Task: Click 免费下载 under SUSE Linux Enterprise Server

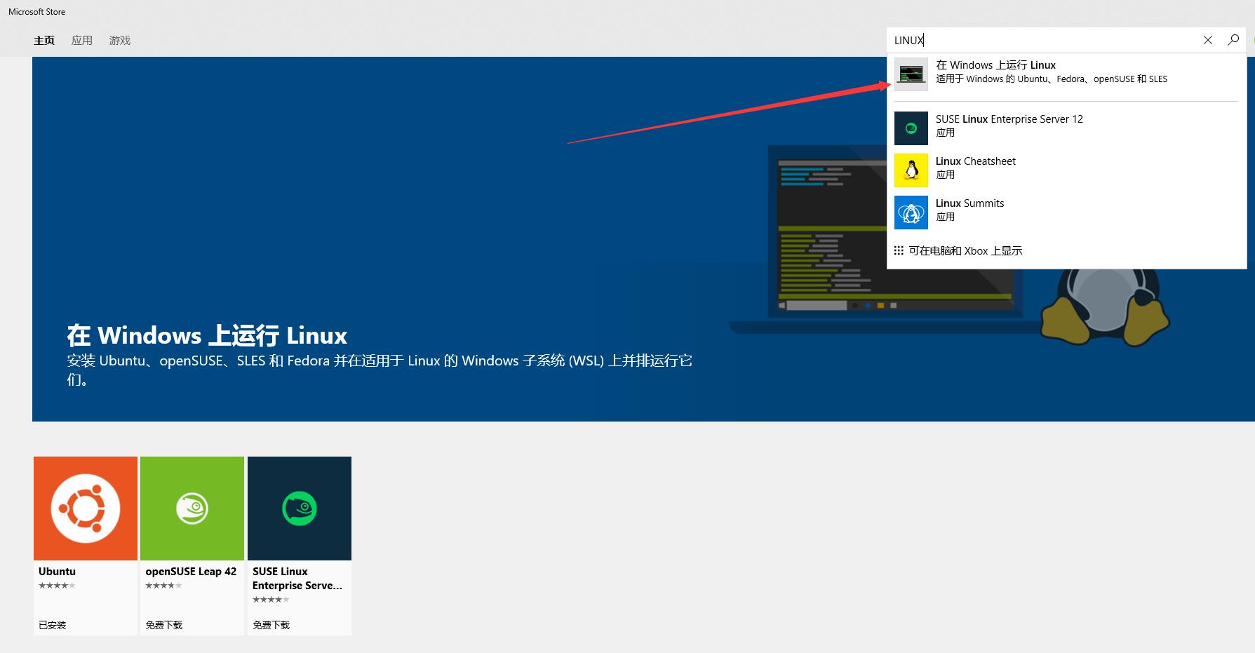Action: (271, 625)
